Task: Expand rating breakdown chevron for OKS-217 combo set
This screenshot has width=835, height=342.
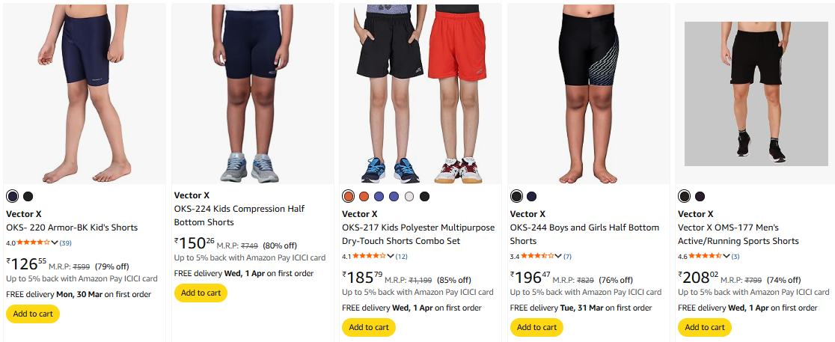Action: tap(391, 256)
